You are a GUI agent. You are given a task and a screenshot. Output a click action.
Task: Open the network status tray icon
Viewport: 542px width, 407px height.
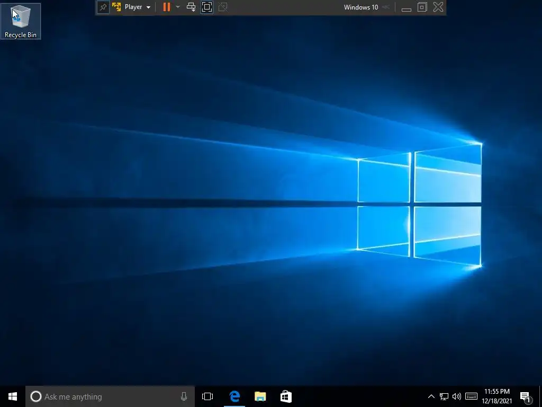click(x=444, y=396)
